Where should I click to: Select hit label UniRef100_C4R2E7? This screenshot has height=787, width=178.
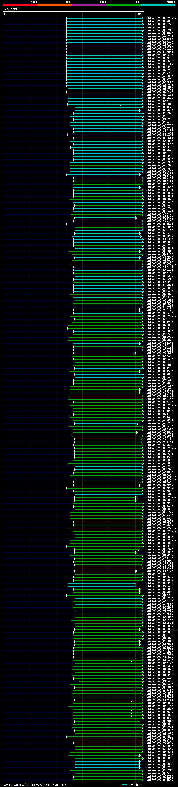click(160, 119)
